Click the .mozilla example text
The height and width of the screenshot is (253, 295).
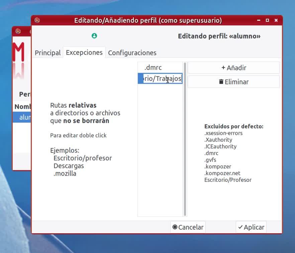pyautogui.click(x=65, y=174)
